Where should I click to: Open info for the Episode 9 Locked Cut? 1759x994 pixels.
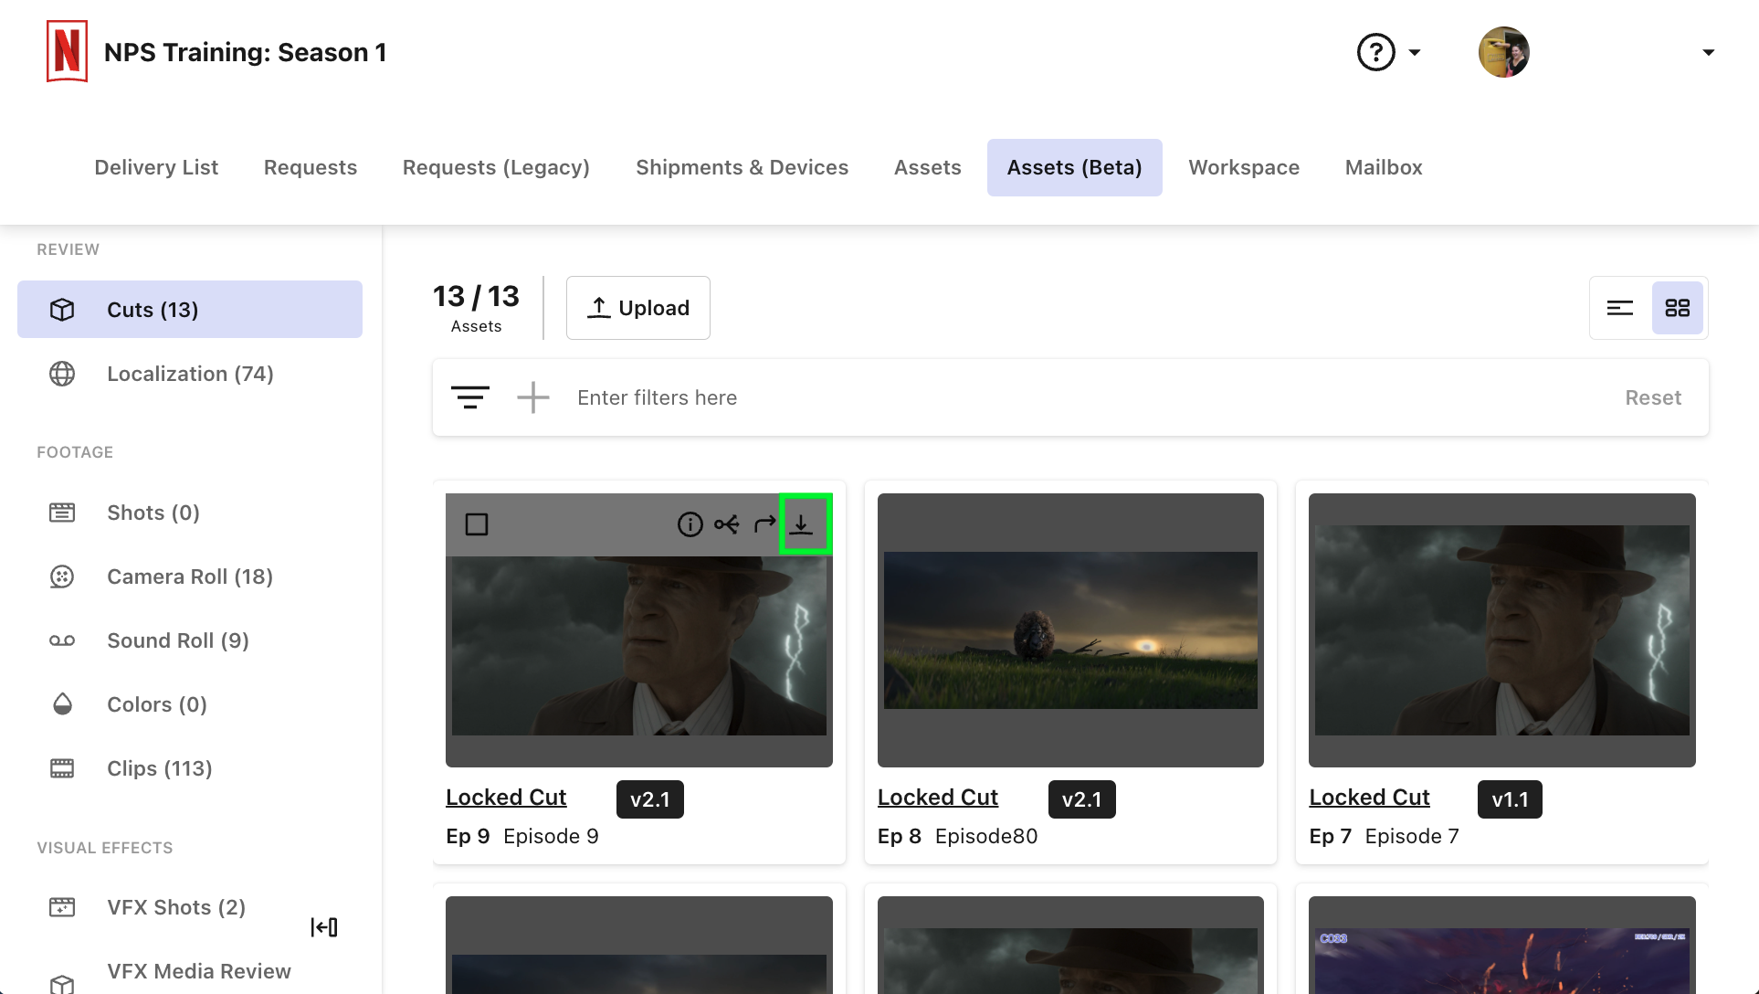pos(690,523)
